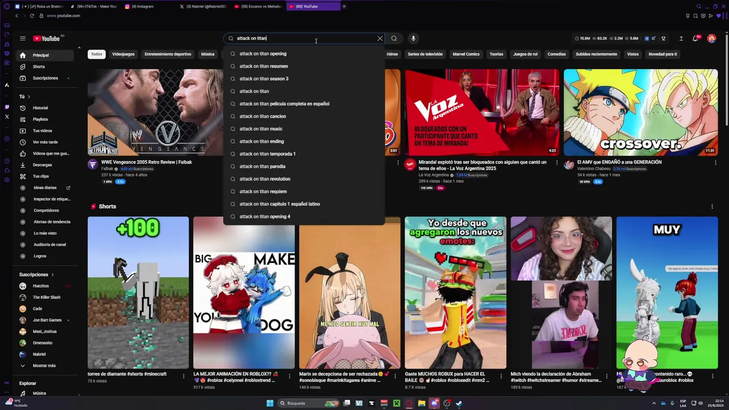729x410 pixels.
Task: Open Shorts section more options menu
Action: (x=712, y=207)
